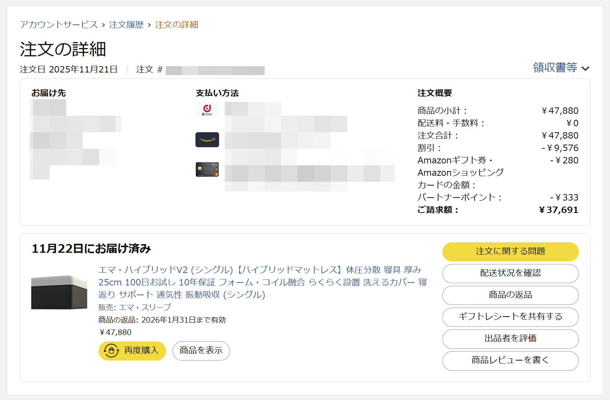Viewport: 610px width, 400px height.
Task: Write a review via 商品レビューを書く
Action: coord(510,361)
